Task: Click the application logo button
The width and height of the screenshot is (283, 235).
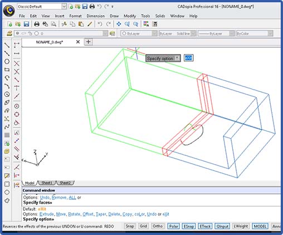Action: click(x=9, y=11)
